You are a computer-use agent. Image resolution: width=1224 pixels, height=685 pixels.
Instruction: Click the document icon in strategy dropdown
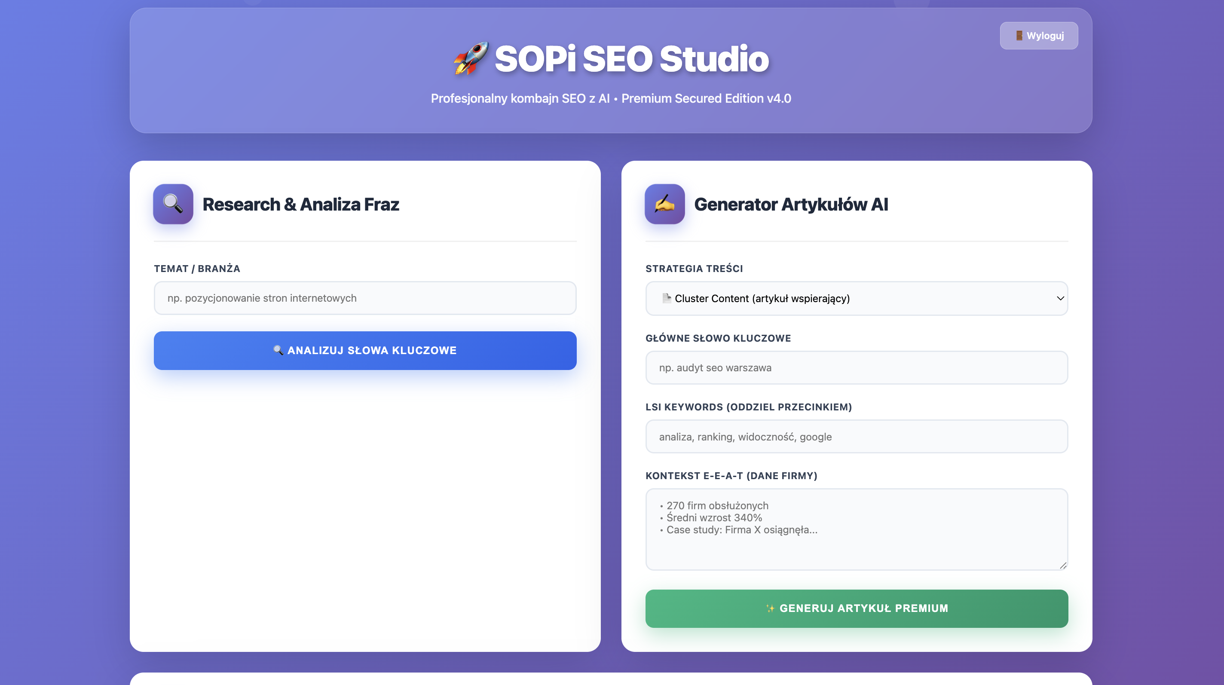666,298
